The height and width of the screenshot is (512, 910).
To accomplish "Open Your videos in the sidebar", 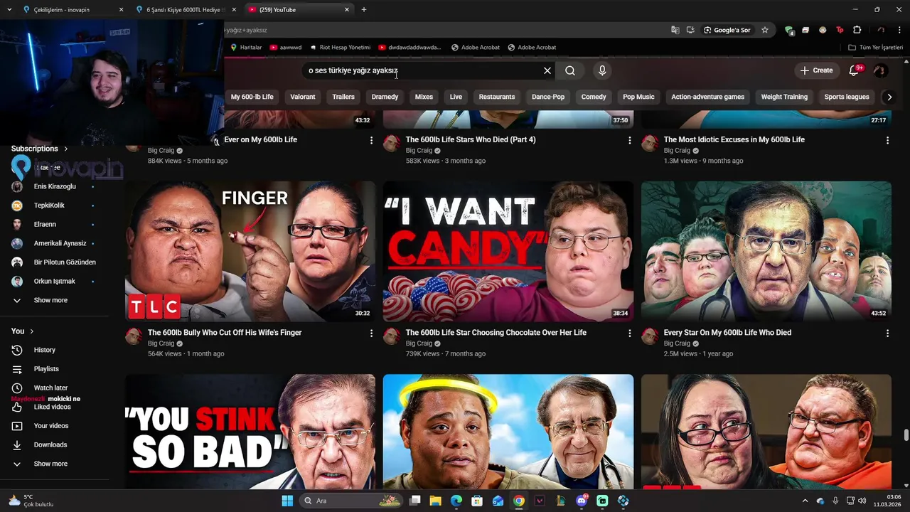I will click(x=51, y=426).
